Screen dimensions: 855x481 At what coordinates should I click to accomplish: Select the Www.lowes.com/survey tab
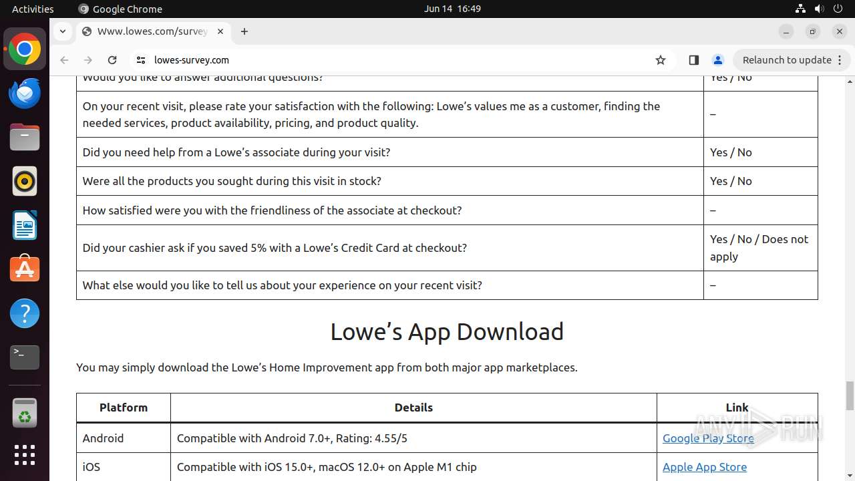coord(153,31)
